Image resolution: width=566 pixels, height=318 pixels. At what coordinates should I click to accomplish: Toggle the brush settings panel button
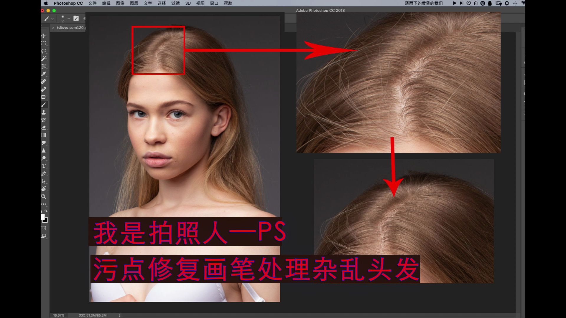tap(76, 18)
